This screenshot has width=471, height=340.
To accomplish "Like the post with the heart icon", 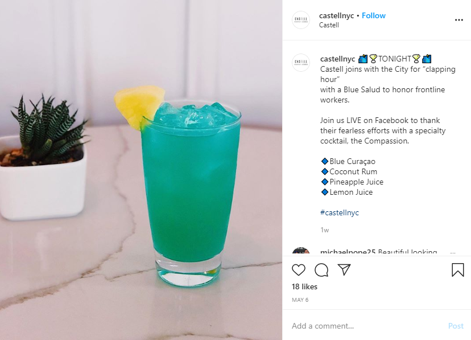I will (x=299, y=270).
